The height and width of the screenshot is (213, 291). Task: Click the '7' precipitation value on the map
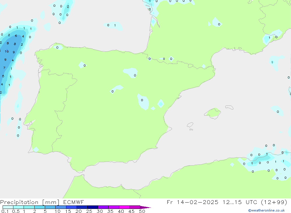pos(4,68)
